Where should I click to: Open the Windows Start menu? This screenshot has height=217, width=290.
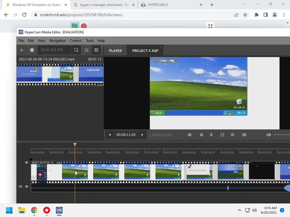tap(9, 210)
